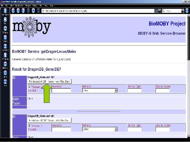Click the moby logo image
This screenshot has height=142, width=190.
pyautogui.click(x=32, y=27)
